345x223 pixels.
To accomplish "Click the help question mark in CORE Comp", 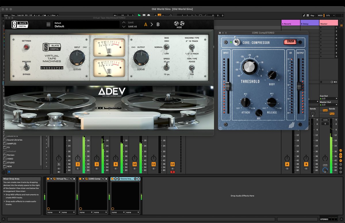I will (x=220, y=128).
